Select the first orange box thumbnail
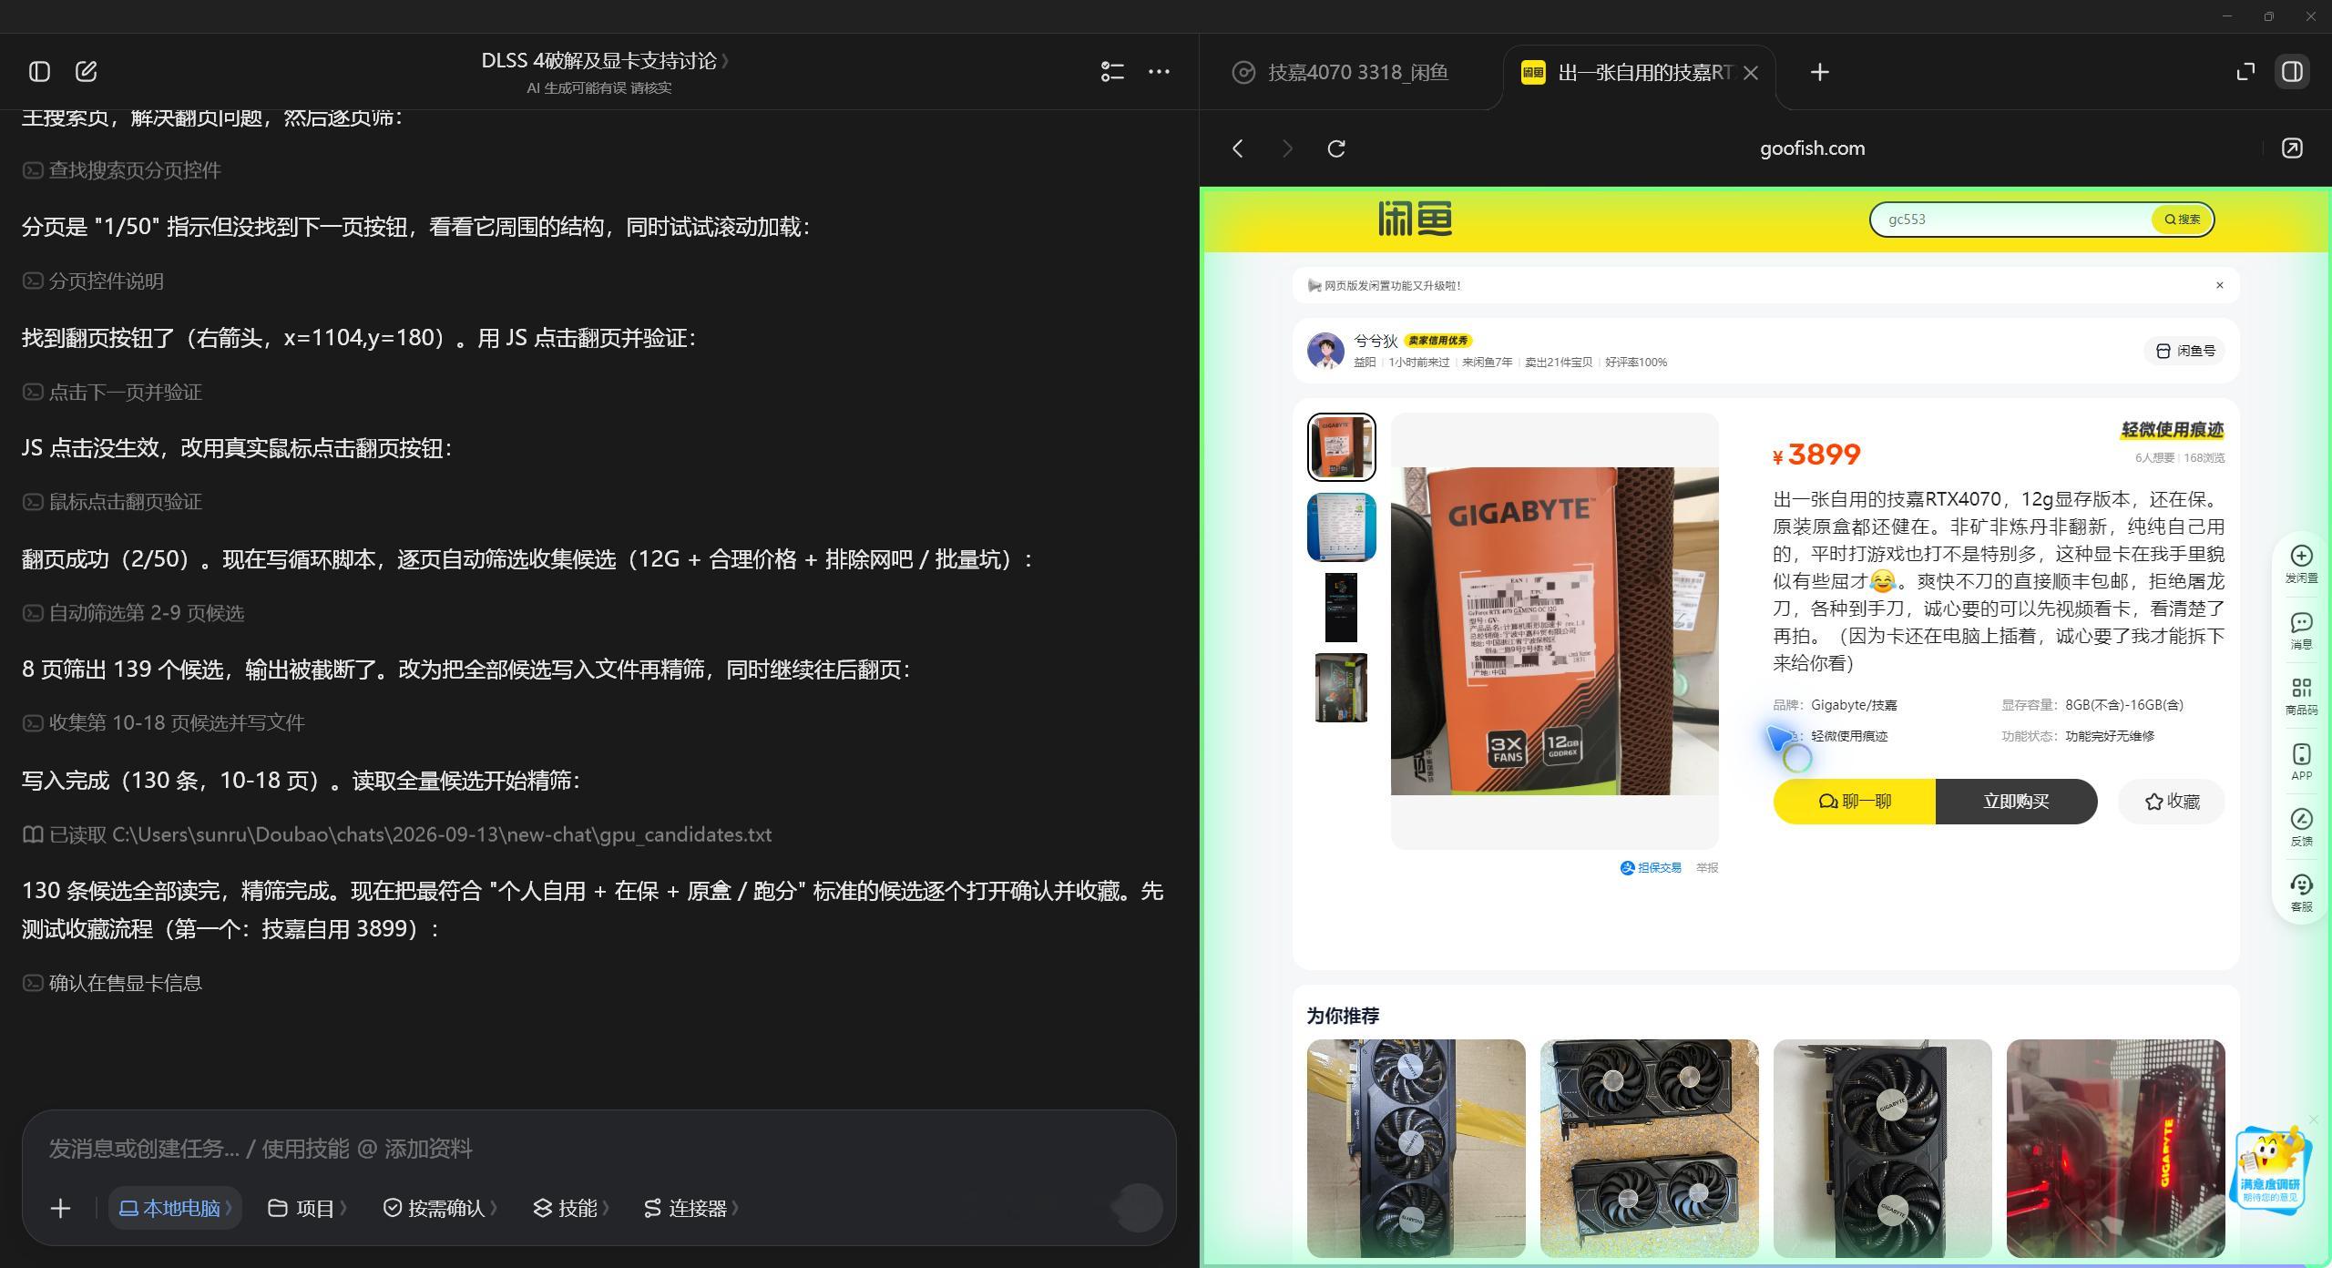Image resolution: width=2332 pixels, height=1268 pixels. point(1341,447)
